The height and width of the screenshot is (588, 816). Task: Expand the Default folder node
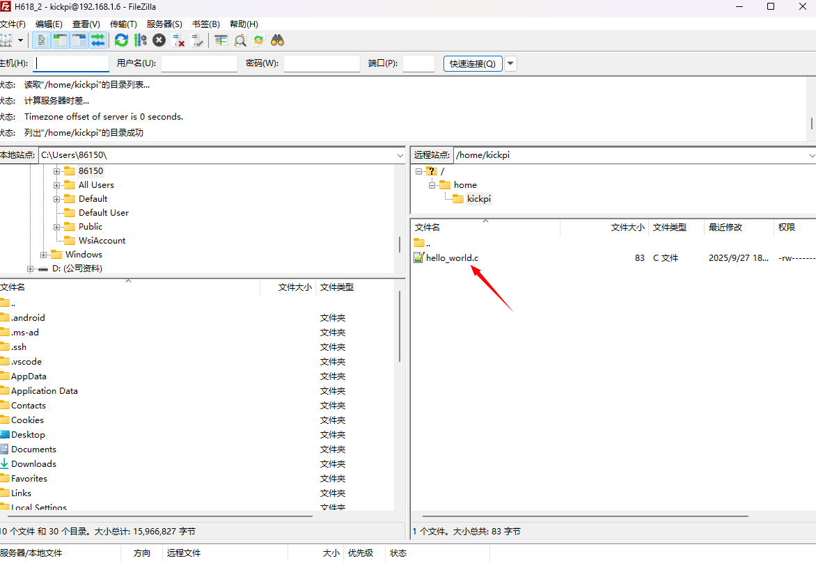click(x=56, y=199)
